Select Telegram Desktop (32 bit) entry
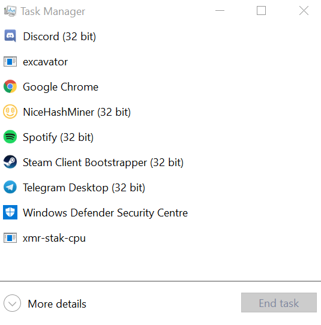The height and width of the screenshot is (325, 321). tap(161, 187)
